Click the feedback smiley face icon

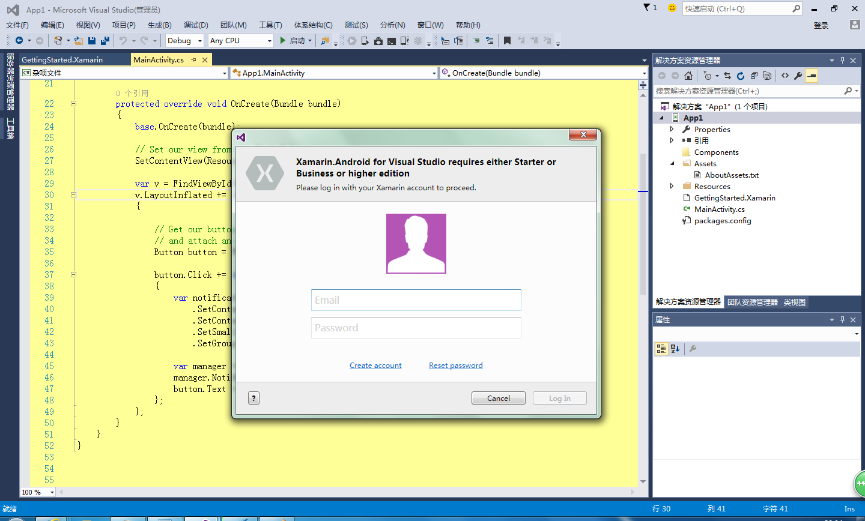pyautogui.click(x=672, y=8)
